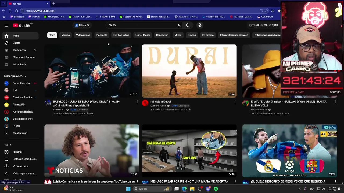The width and height of the screenshot is (344, 193).
Task: Open Daily Ideas in the sidebar
Action: 20,50
